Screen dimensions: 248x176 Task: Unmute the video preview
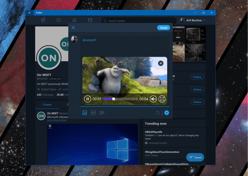(x=153, y=99)
